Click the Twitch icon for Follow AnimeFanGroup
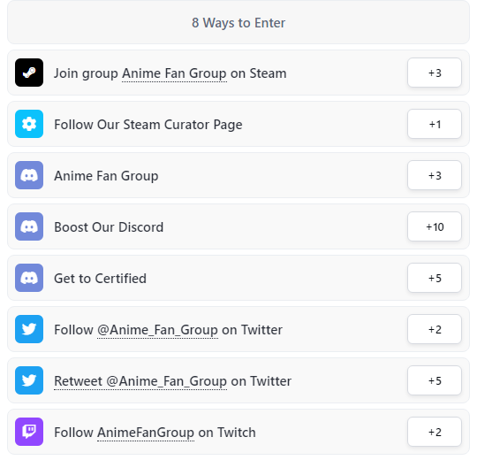This screenshot has height=460, width=477. coord(29,432)
